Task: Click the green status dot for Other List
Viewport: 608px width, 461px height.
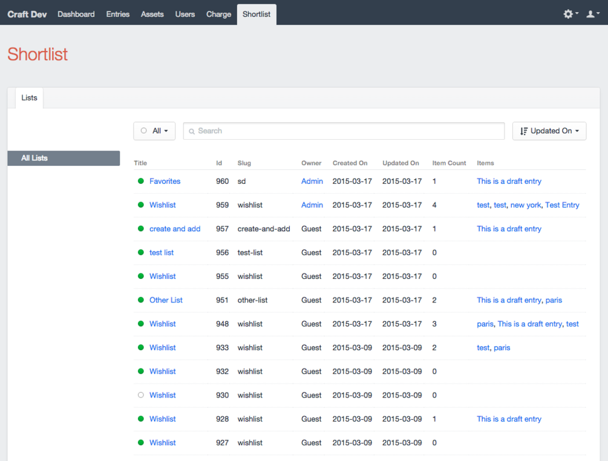Action: (141, 300)
